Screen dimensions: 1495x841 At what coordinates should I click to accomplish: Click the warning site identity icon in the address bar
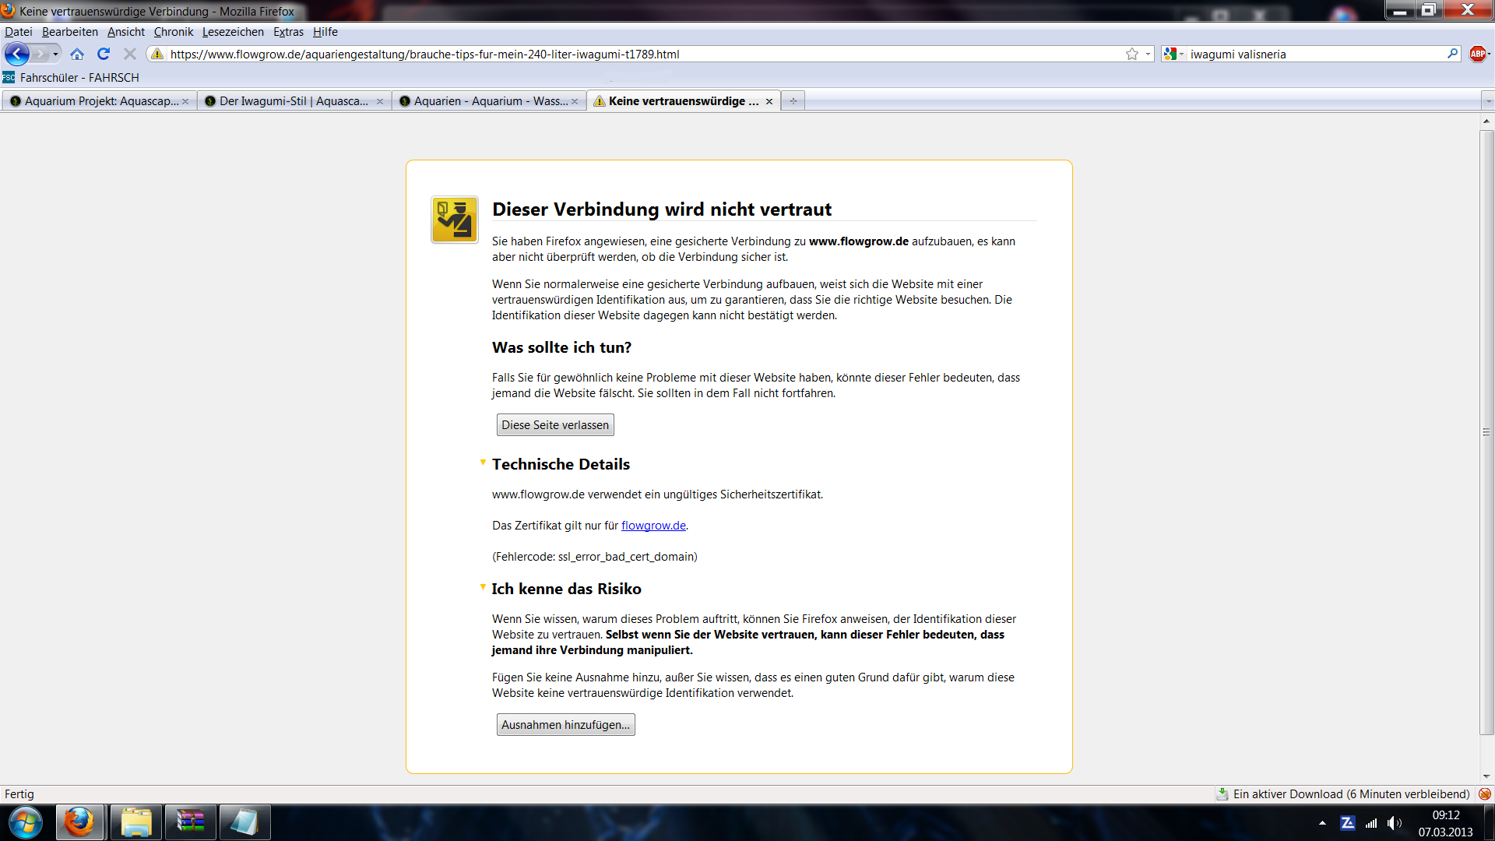pyautogui.click(x=157, y=54)
